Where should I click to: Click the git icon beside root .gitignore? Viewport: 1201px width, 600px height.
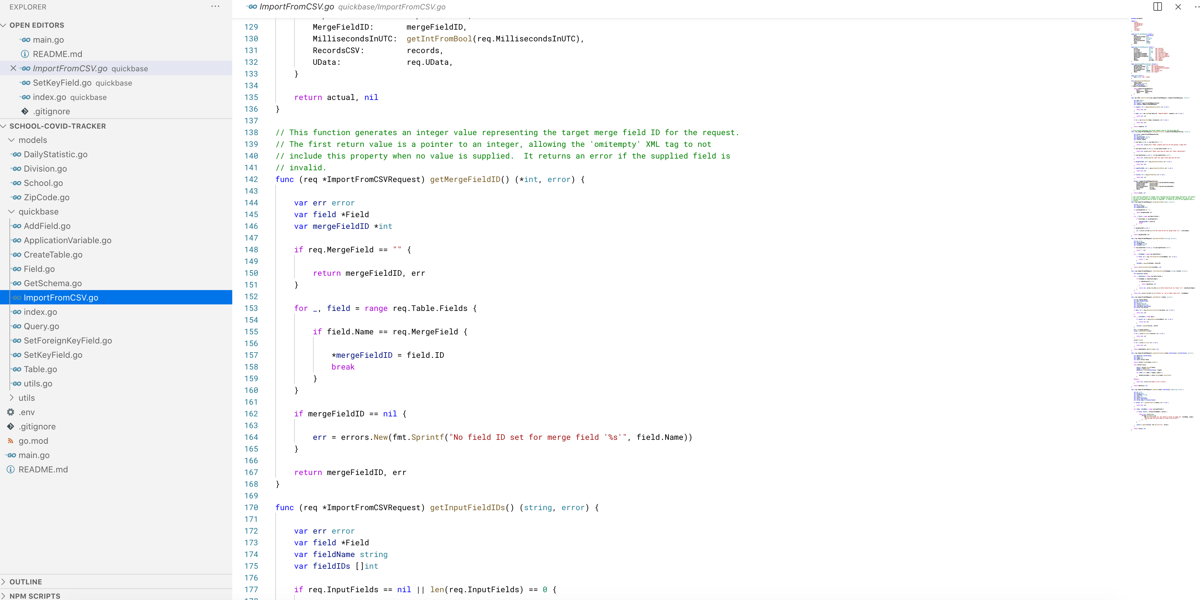tap(11, 426)
